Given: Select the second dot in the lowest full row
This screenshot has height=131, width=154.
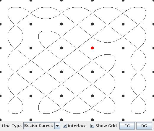Looking at the screenshot, I should point(61,96).
